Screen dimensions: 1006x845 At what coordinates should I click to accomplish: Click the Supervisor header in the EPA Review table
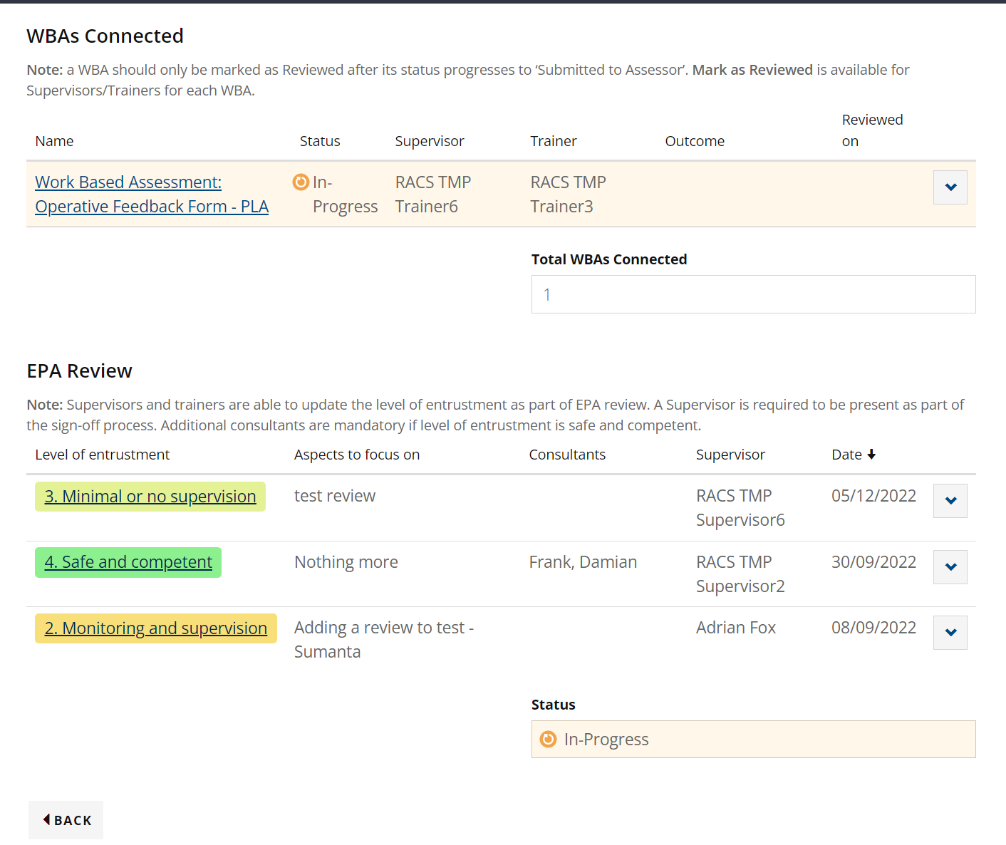tap(730, 455)
